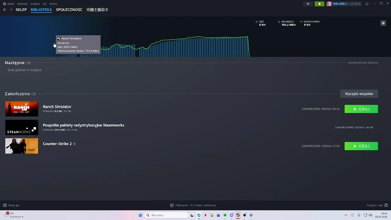Image resolution: width=391 pixels, height=220 pixels.
Task: Open Netflix on taskbar
Action: (205, 215)
